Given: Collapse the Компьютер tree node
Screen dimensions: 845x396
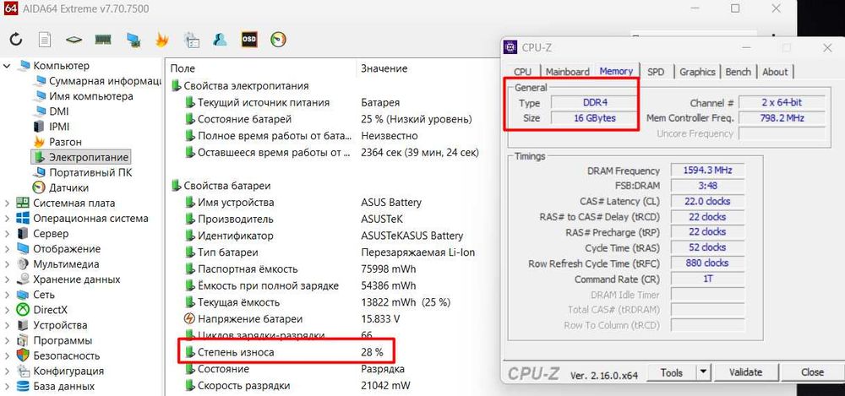Looking at the screenshot, I should point(7,66).
